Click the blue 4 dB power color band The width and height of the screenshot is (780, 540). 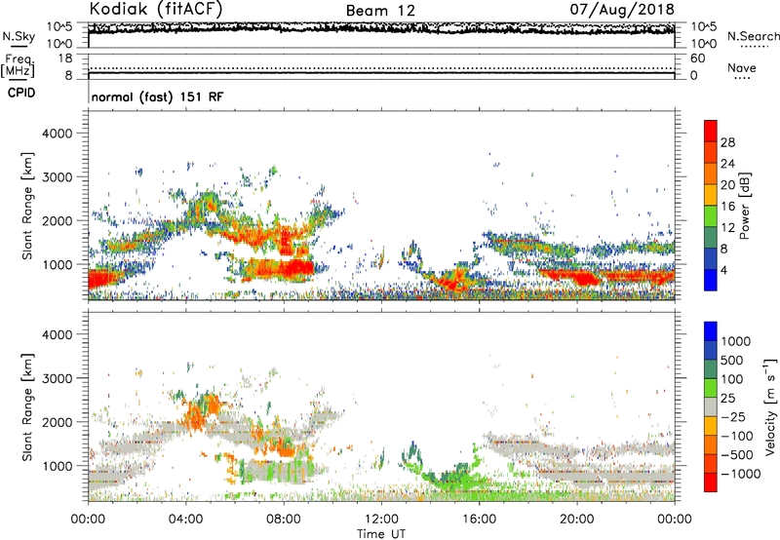tap(711, 280)
